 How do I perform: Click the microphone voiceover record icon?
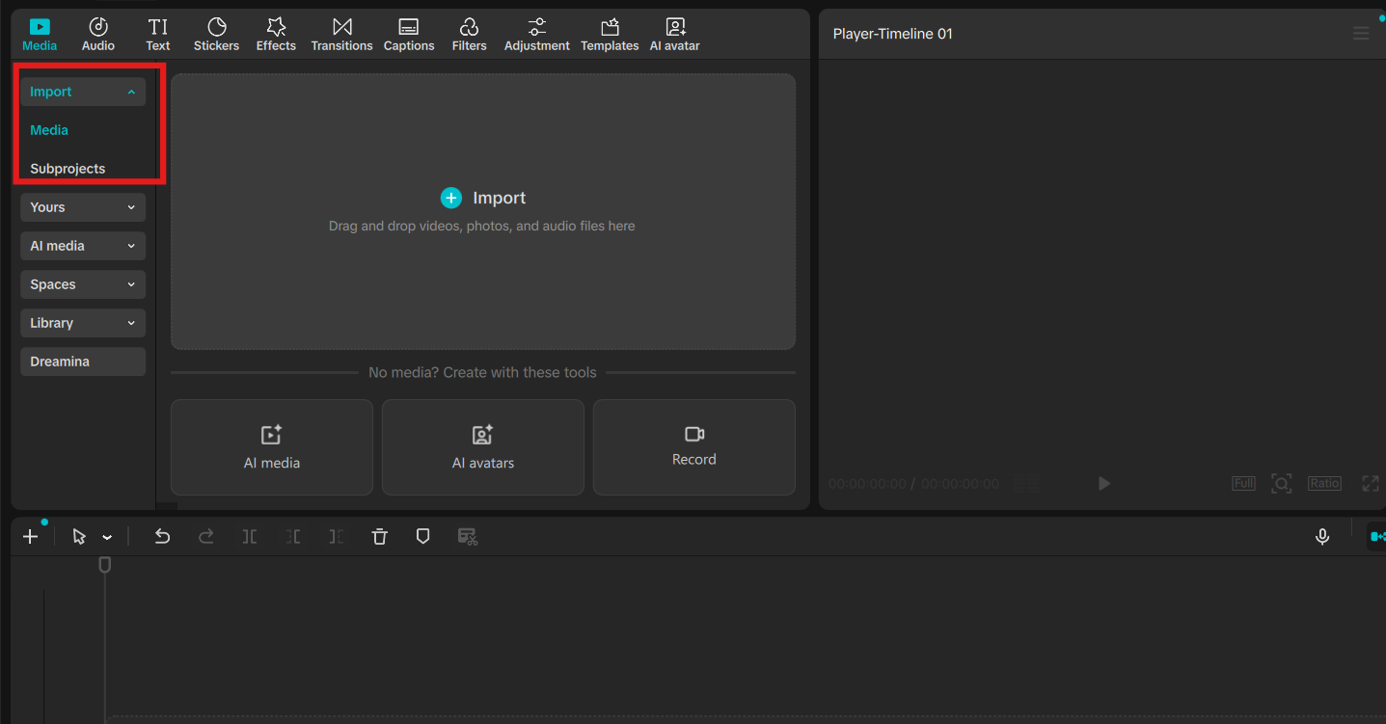click(1323, 537)
